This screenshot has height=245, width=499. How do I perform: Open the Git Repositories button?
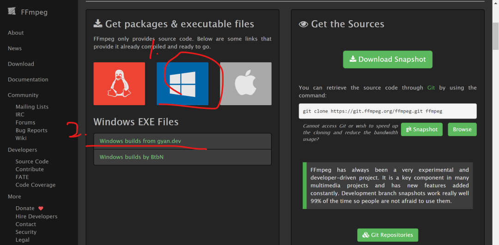[x=388, y=235]
